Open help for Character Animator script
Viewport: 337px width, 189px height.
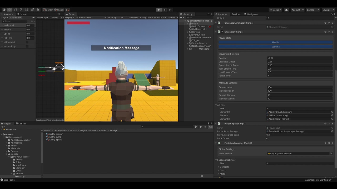tap(325, 23)
